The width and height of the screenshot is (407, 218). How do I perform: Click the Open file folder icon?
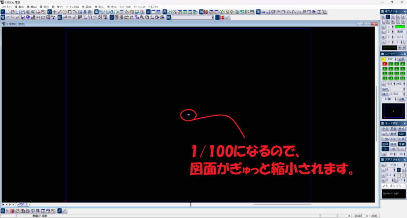[x=12, y=12]
